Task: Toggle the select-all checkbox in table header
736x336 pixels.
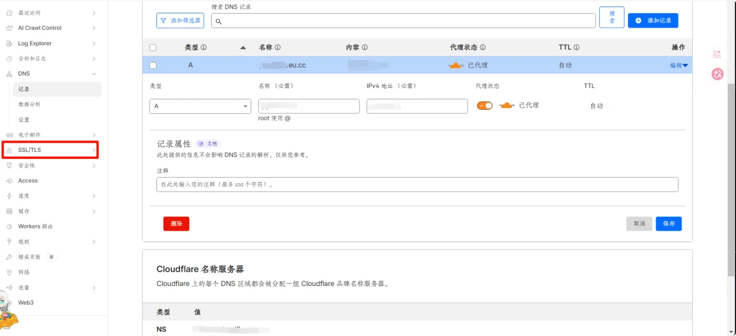Action: [x=153, y=48]
